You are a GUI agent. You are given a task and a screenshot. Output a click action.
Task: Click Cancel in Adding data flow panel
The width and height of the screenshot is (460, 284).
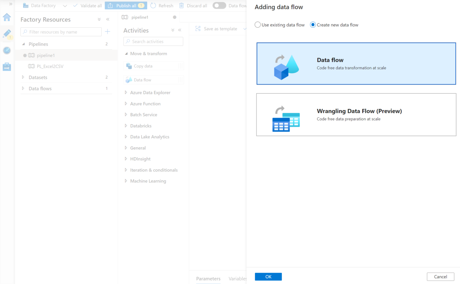440,277
